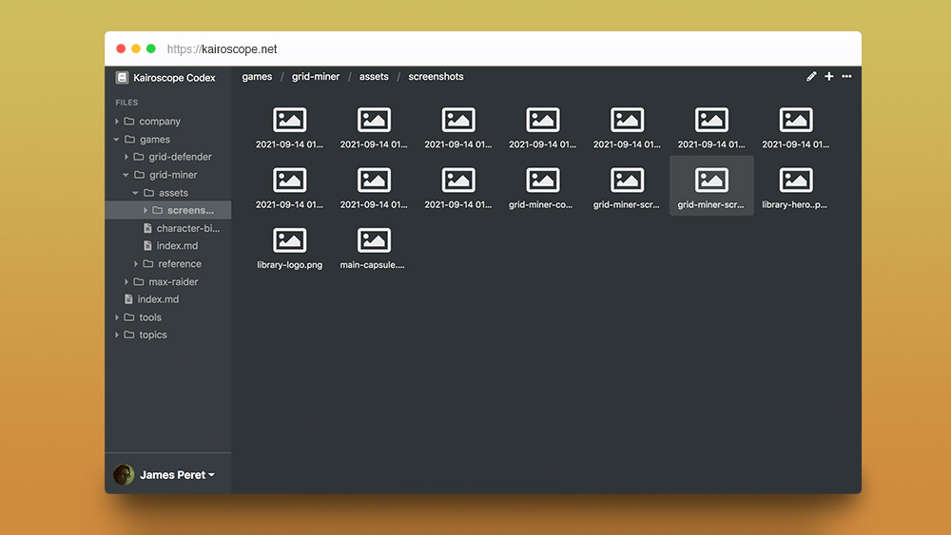Click the folder icon beside topics
This screenshot has width=951, height=535.
(129, 334)
